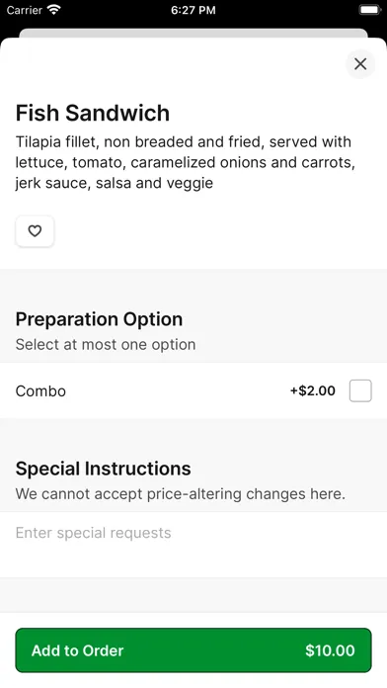
Task: Check the Combo option checkbox
Action: pyautogui.click(x=360, y=390)
